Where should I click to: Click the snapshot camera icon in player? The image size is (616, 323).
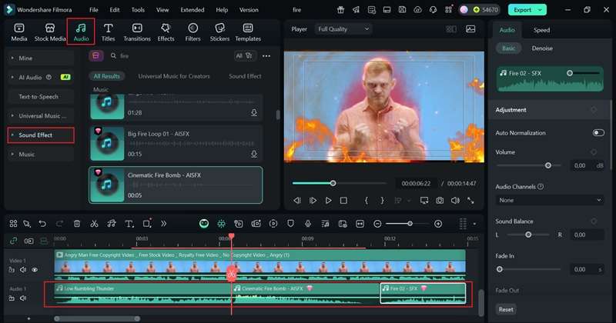[x=440, y=201]
